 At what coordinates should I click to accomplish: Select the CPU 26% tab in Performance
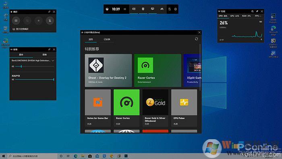point(223,16)
